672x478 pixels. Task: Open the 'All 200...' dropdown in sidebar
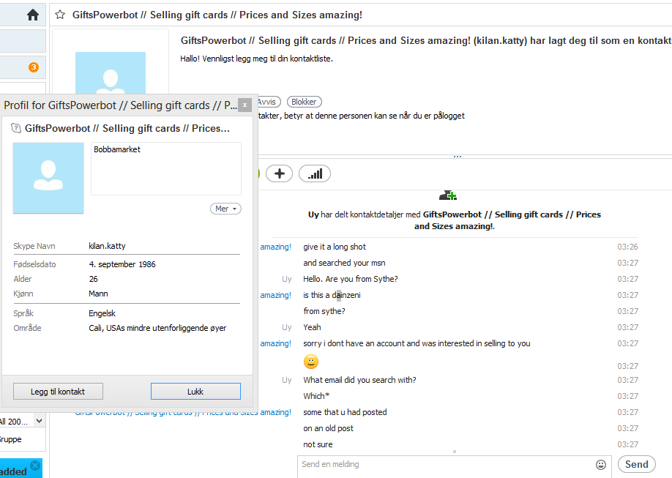pos(22,421)
